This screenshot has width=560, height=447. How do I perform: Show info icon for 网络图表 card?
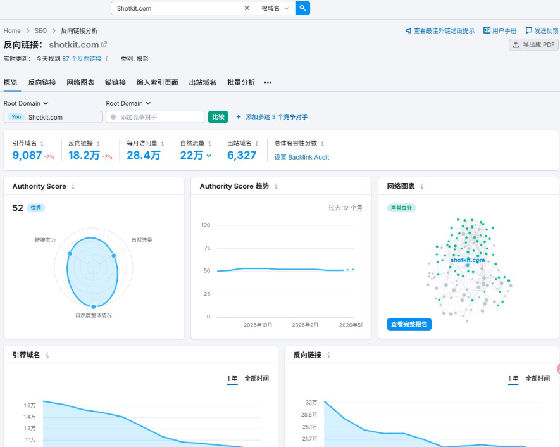coord(422,186)
